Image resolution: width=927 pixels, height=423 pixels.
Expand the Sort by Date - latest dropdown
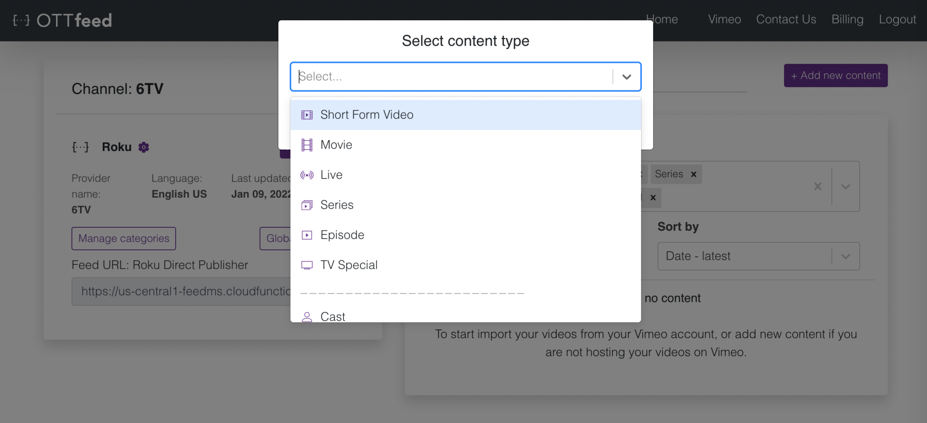(x=846, y=256)
